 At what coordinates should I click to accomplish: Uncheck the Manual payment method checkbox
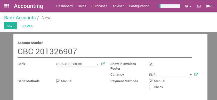(151, 81)
